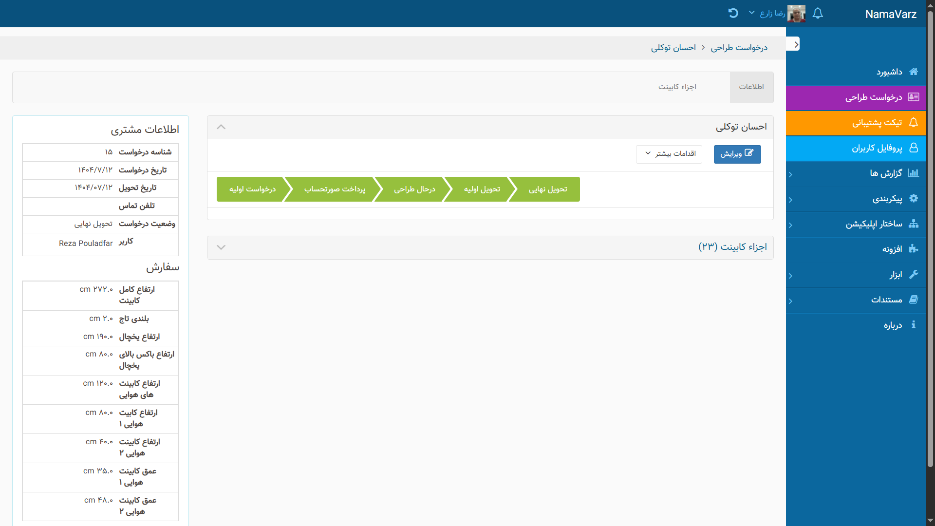Open notifications with the top bell icon

(818, 14)
